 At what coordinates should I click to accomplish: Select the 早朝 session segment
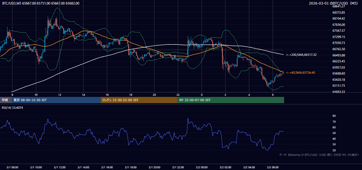6,100
